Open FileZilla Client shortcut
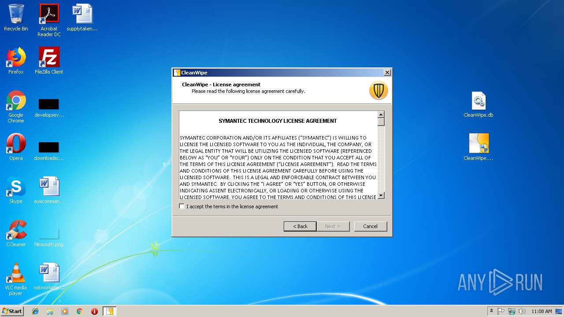Viewport: 564px width, 317px height. click(x=49, y=61)
